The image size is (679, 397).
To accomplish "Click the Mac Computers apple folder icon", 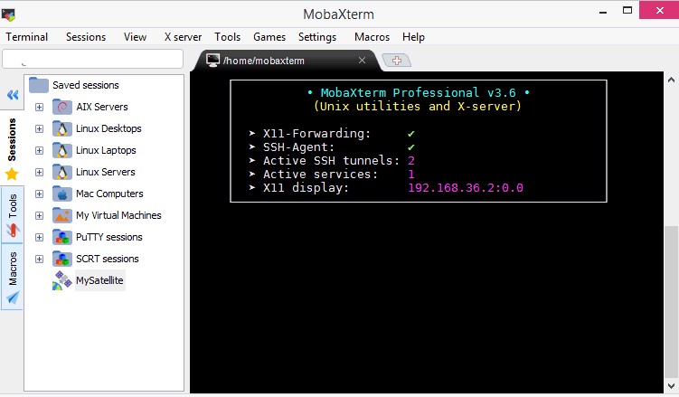I will [61, 194].
